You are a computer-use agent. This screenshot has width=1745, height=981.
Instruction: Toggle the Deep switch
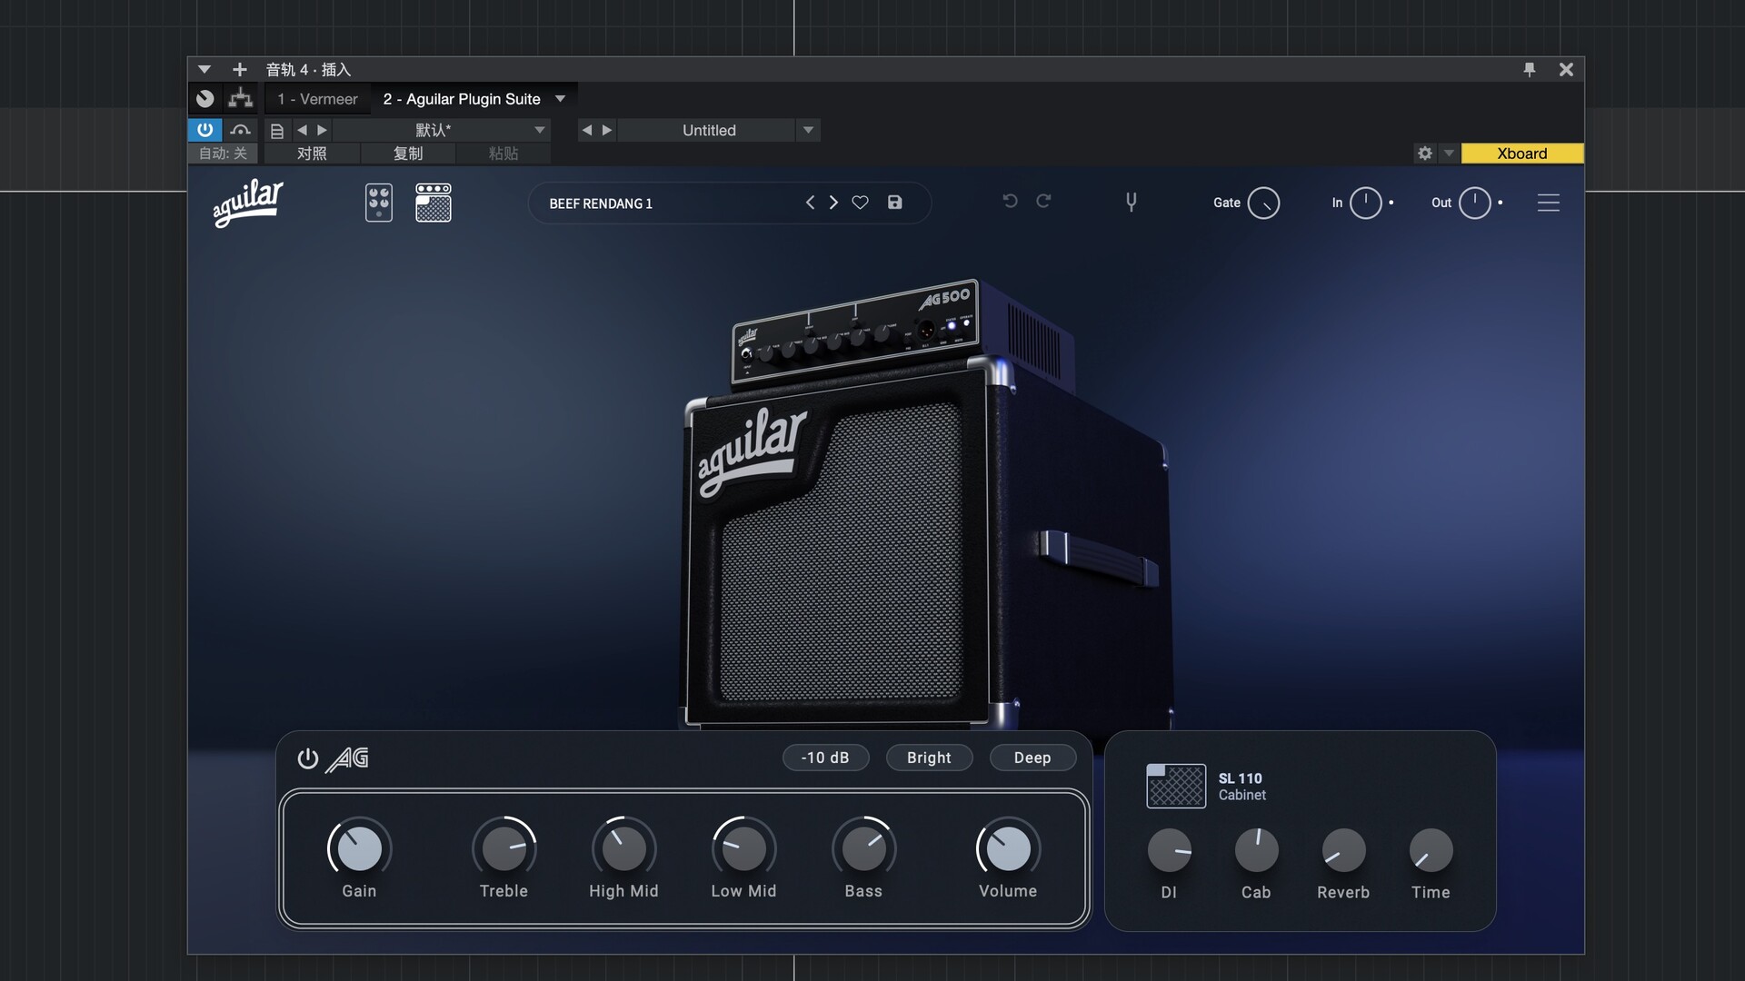tap(1032, 758)
